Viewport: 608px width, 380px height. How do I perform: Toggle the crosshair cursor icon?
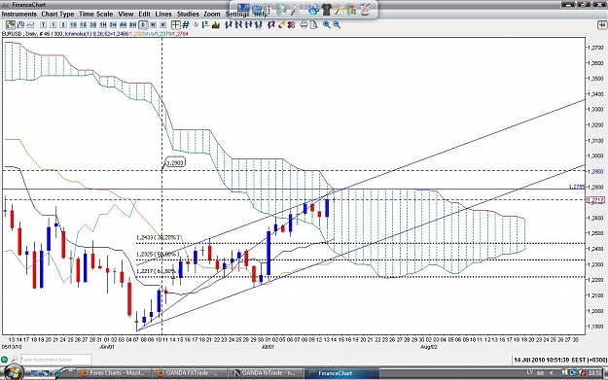(x=176, y=25)
